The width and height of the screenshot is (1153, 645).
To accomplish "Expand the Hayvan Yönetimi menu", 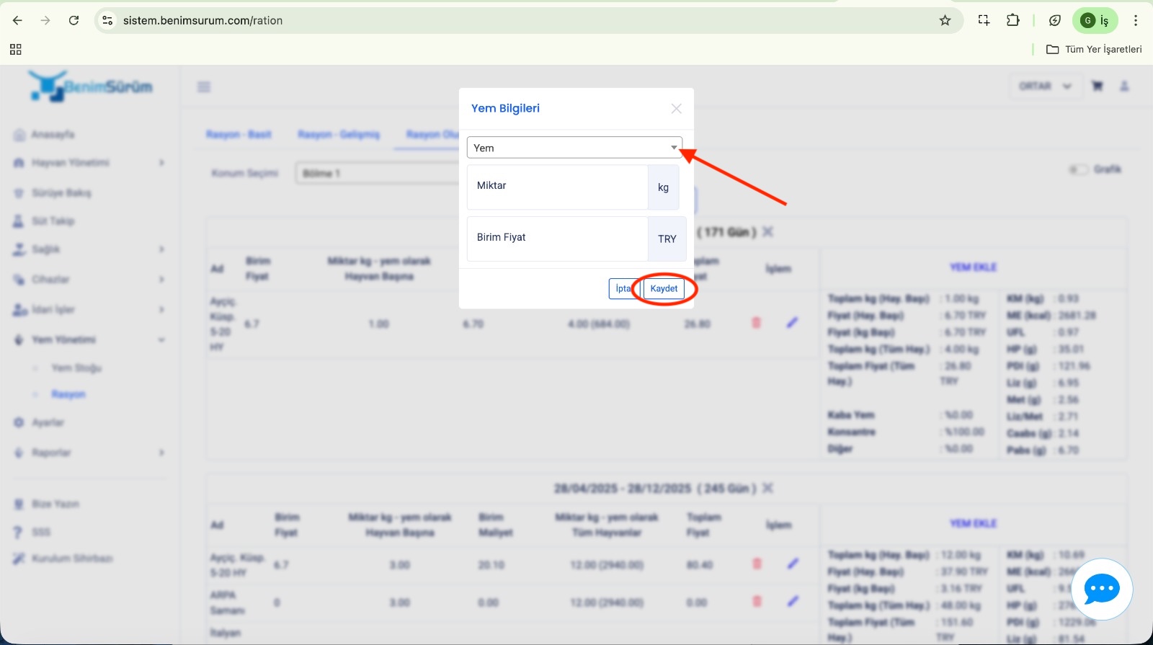I will [x=89, y=162].
